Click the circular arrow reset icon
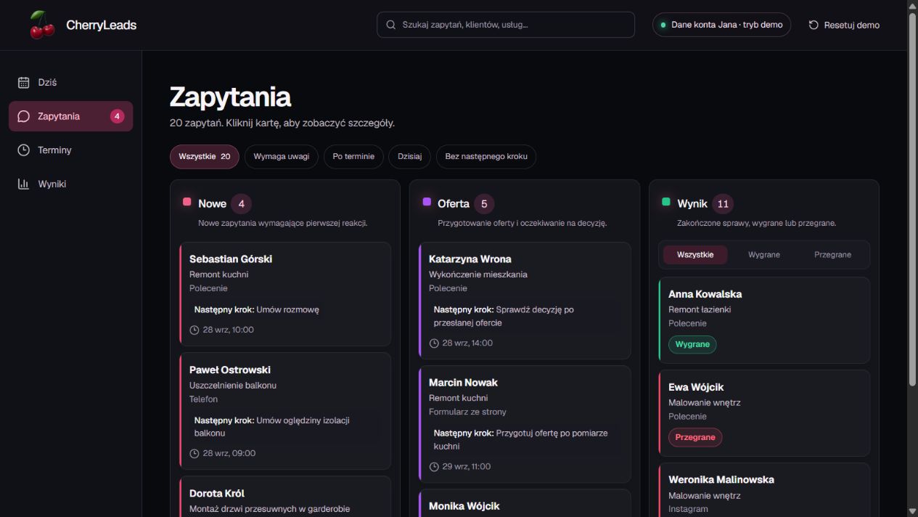Screen dimensions: 918x517 pyautogui.click(x=814, y=25)
